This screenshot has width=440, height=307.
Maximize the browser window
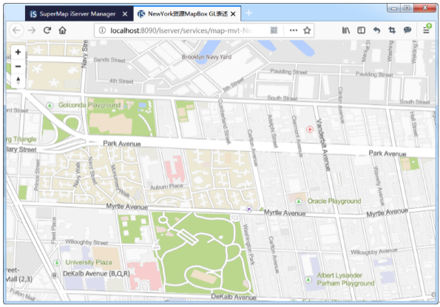click(407, 8)
